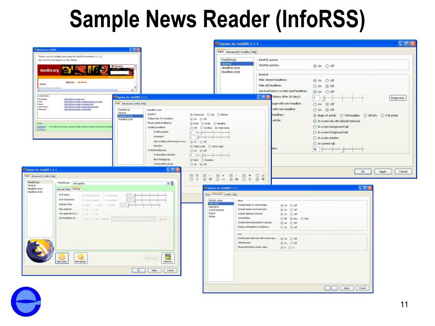435x326 pixels.
Task: Click the New group icon button
Action: pyautogui.click(x=80, y=258)
